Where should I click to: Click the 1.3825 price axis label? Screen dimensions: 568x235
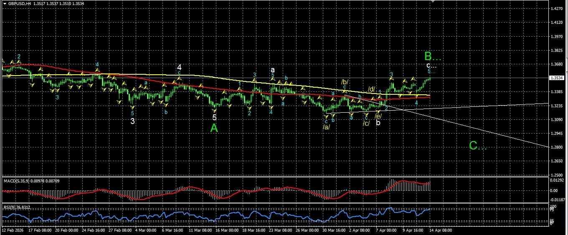pyautogui.click(x=556, y=51)
